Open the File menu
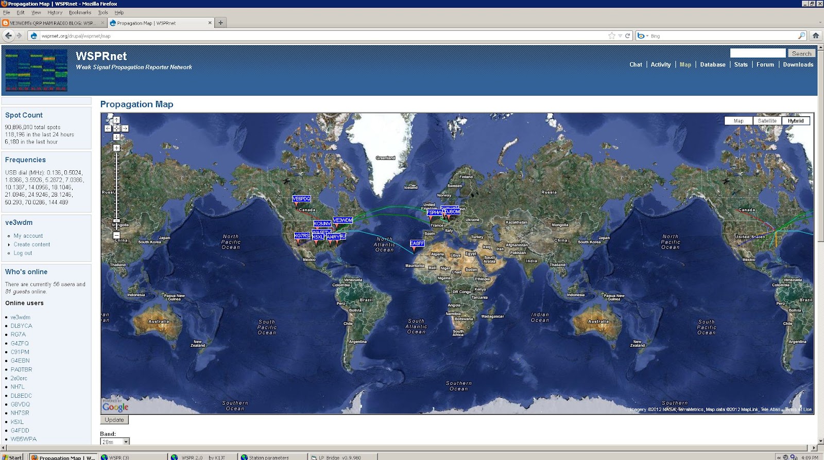Screen dimensions: 824x460 (x=7, y=12)
